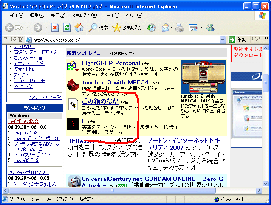
Task: Open R racing game link
Action: coord(84,121)
